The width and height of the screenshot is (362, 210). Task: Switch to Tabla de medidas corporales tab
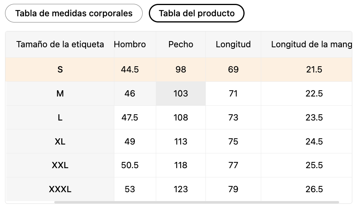pyautogui.click(x=74, y=13)
